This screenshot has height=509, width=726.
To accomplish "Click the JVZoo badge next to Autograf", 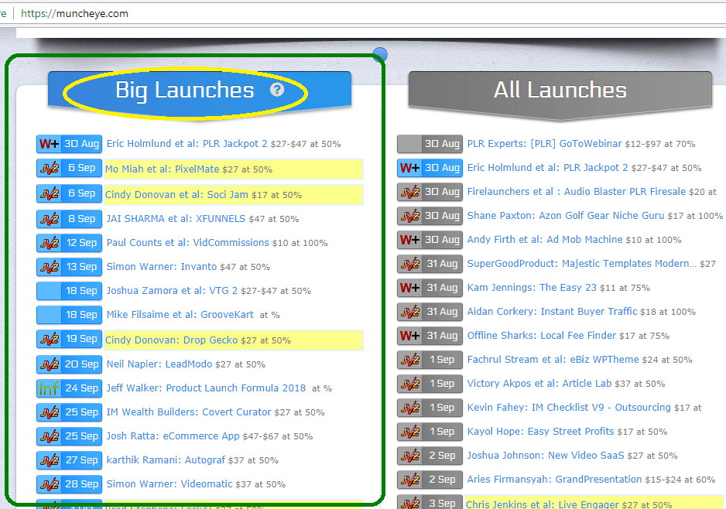I will point(49,460).
